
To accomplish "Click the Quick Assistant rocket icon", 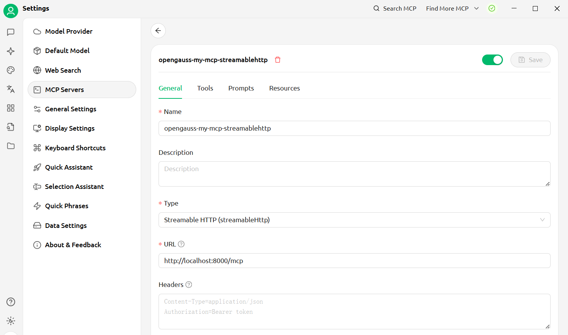I will (37, 167).
